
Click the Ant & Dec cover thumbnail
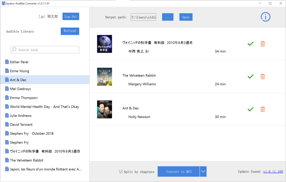coord(105,109)
